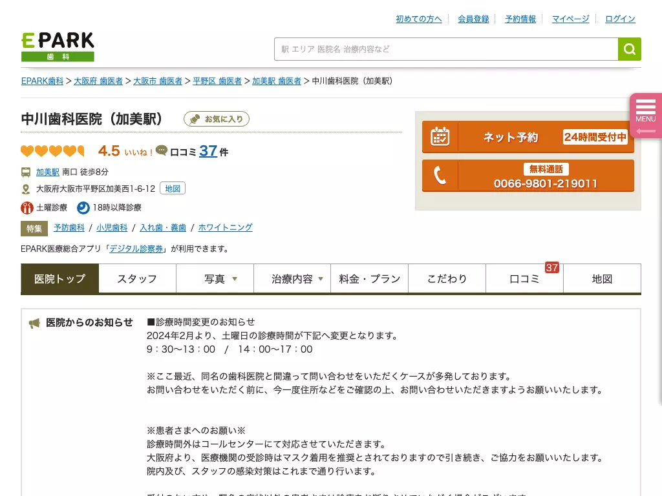Click the phone handset icon
This screenshot has width=662, height=496.
coord(440,176)
